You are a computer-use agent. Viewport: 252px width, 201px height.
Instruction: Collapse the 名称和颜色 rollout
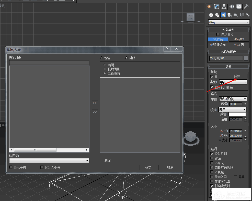[228, 52]
